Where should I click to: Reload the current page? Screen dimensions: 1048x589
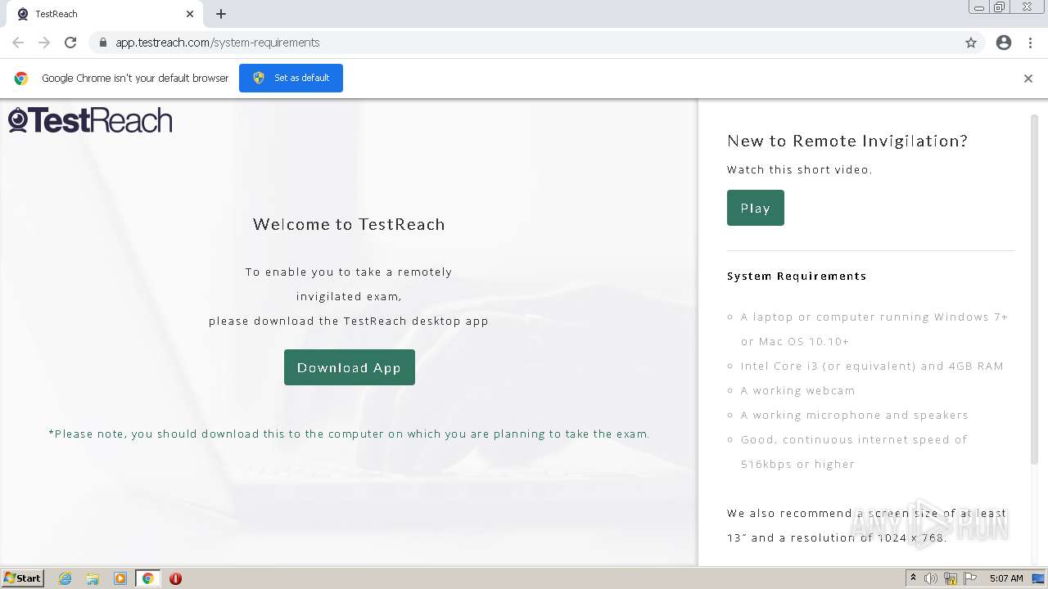[70, 43]
